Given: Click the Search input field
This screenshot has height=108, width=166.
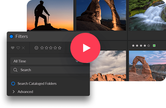Looking at the screenshot, I should tap(50, 70).
